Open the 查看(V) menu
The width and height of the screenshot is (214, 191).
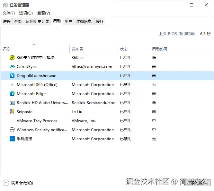tap(43, 13)
